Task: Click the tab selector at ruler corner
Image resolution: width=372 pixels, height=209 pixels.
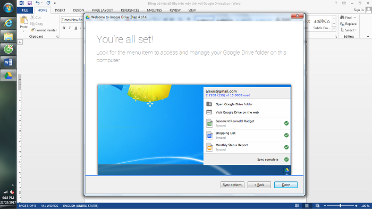Action: [x=20, y=42]
